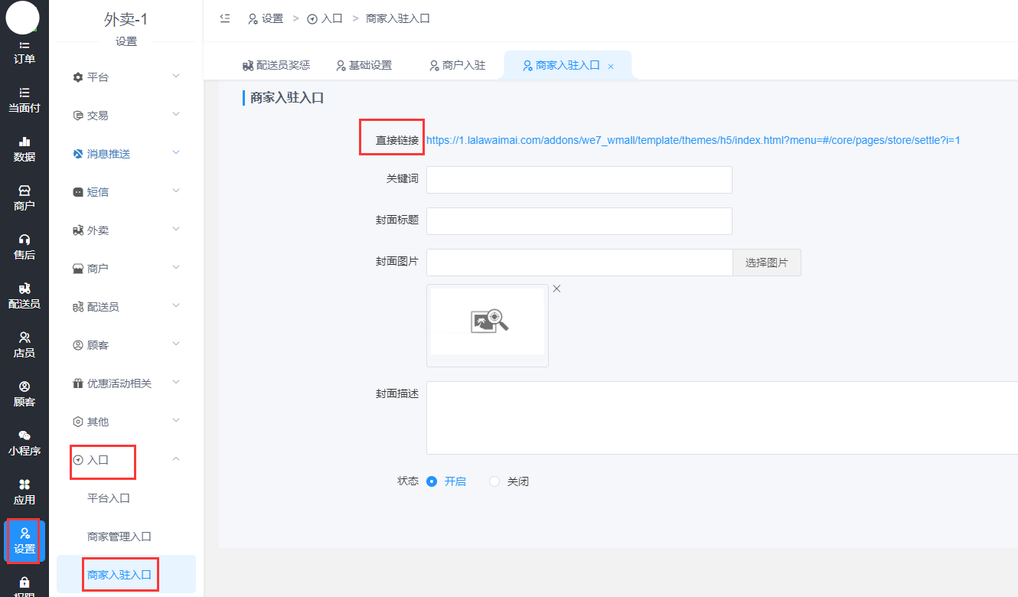Click 商家入驻入口 in the breadcrumb

(398, 18)
